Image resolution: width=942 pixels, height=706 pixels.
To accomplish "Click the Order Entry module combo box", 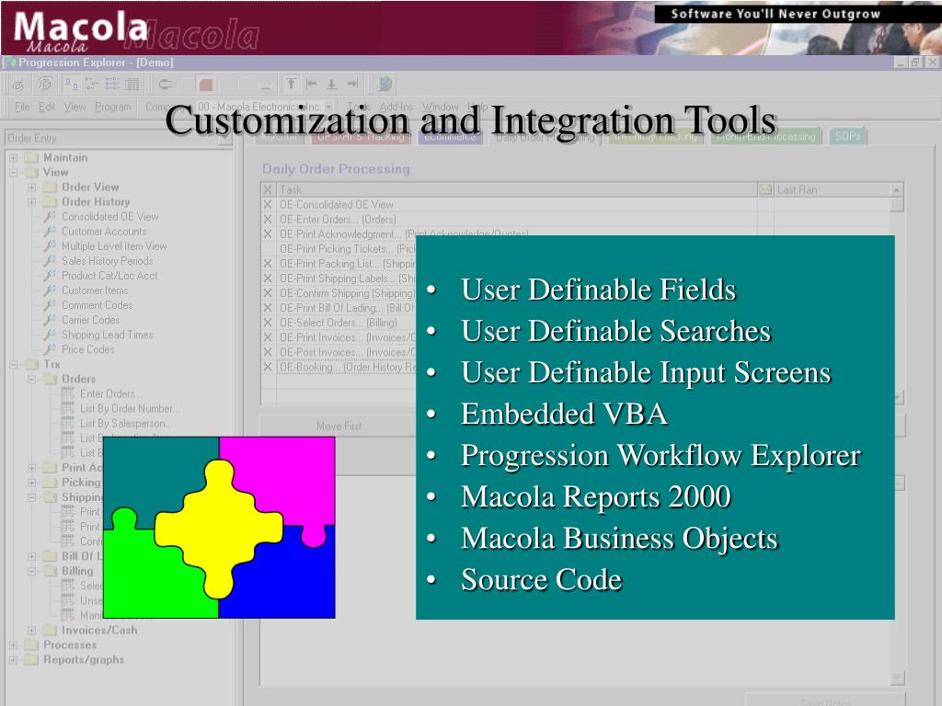I will coord(119,138).
